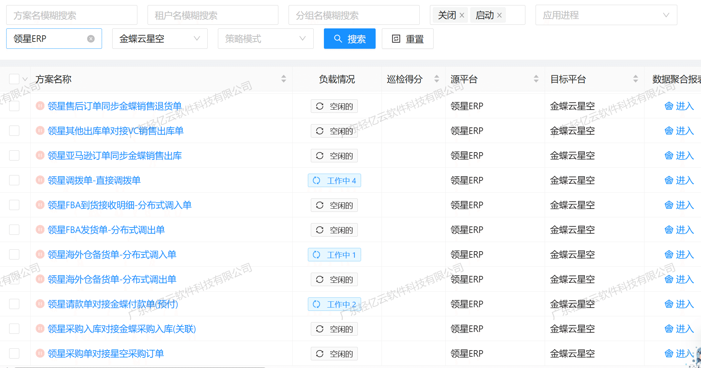This screenshot has width=701, height=368.
Task: Click the pause status icon beside 领星调拨单-直接调拨单
Action: [40, 180]
